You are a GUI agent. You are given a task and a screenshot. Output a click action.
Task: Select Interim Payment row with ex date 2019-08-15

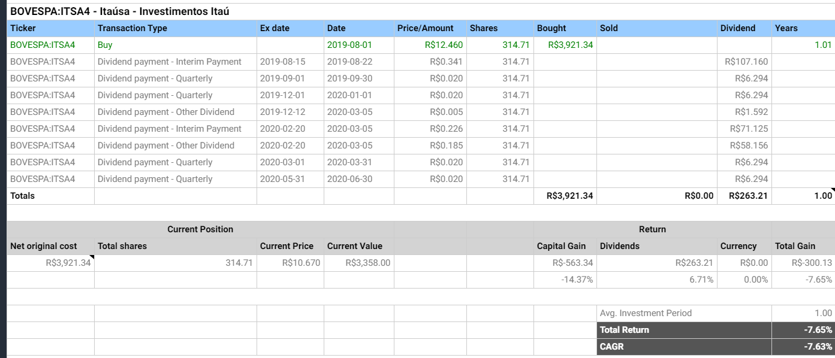pos(421,62)
